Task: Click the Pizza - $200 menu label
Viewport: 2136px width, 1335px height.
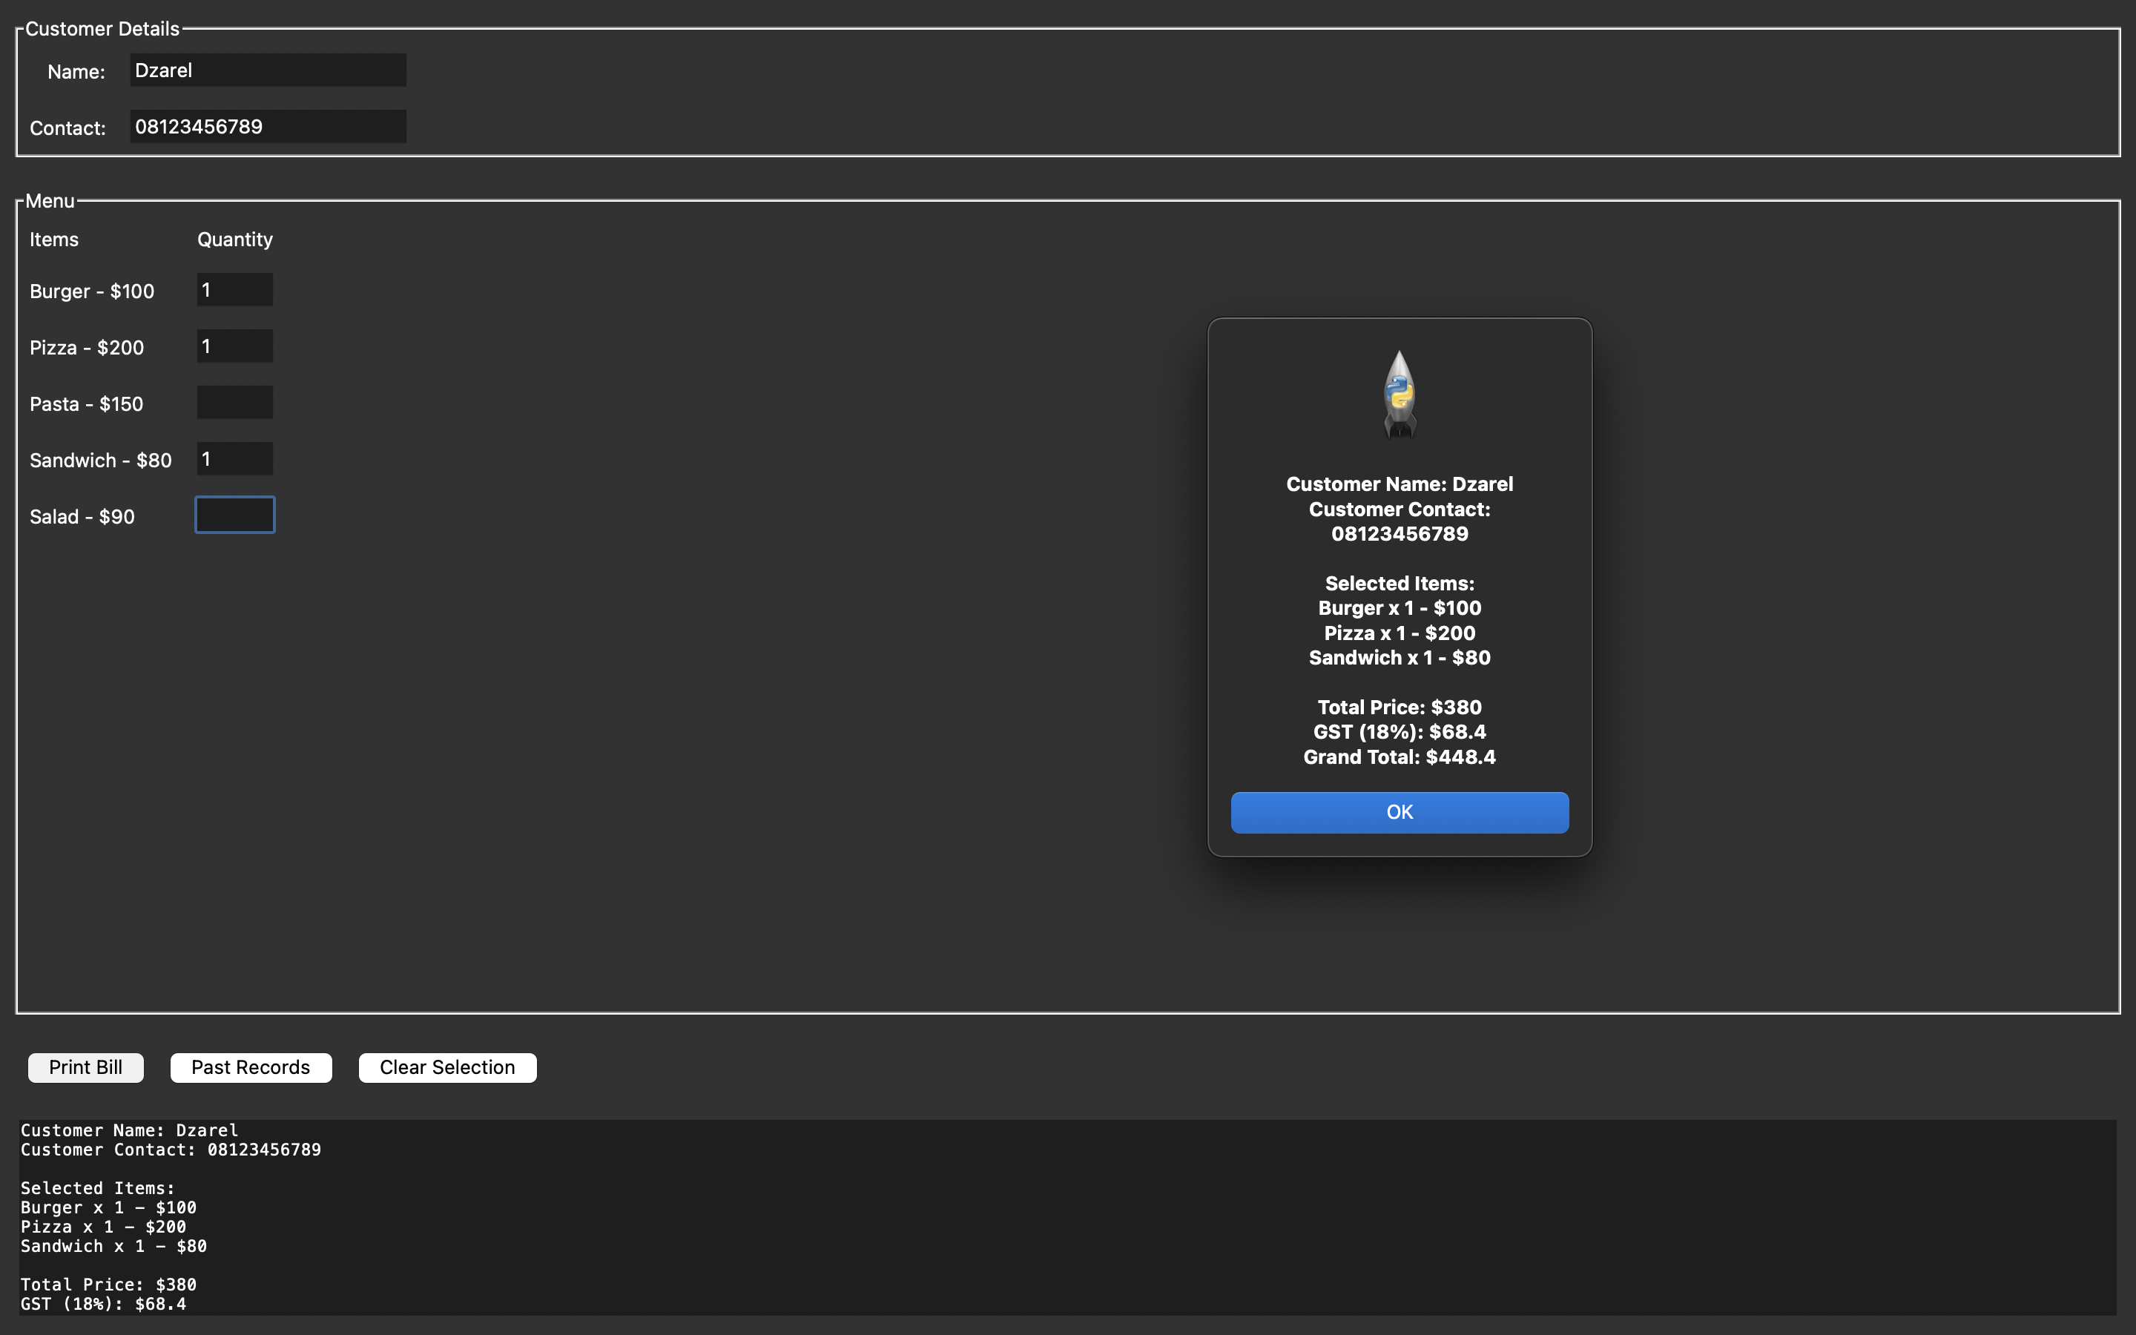Action: click(87, 348)
